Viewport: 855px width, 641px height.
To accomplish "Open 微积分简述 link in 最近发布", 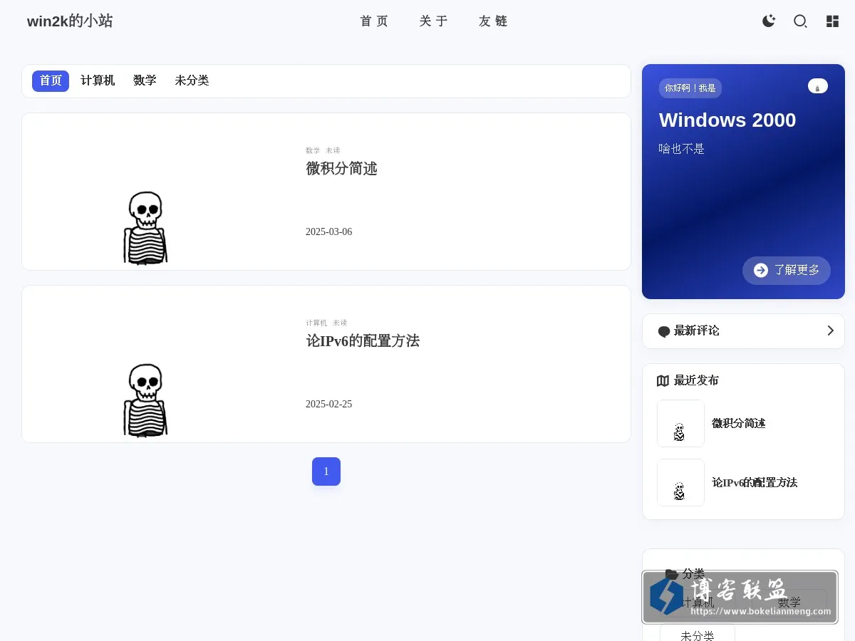I will point(739,424).
